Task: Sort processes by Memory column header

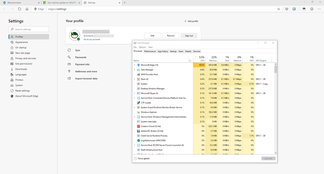Action: click(212, 59)
